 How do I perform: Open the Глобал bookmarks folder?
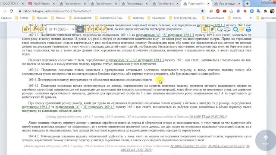click(22, 18)
